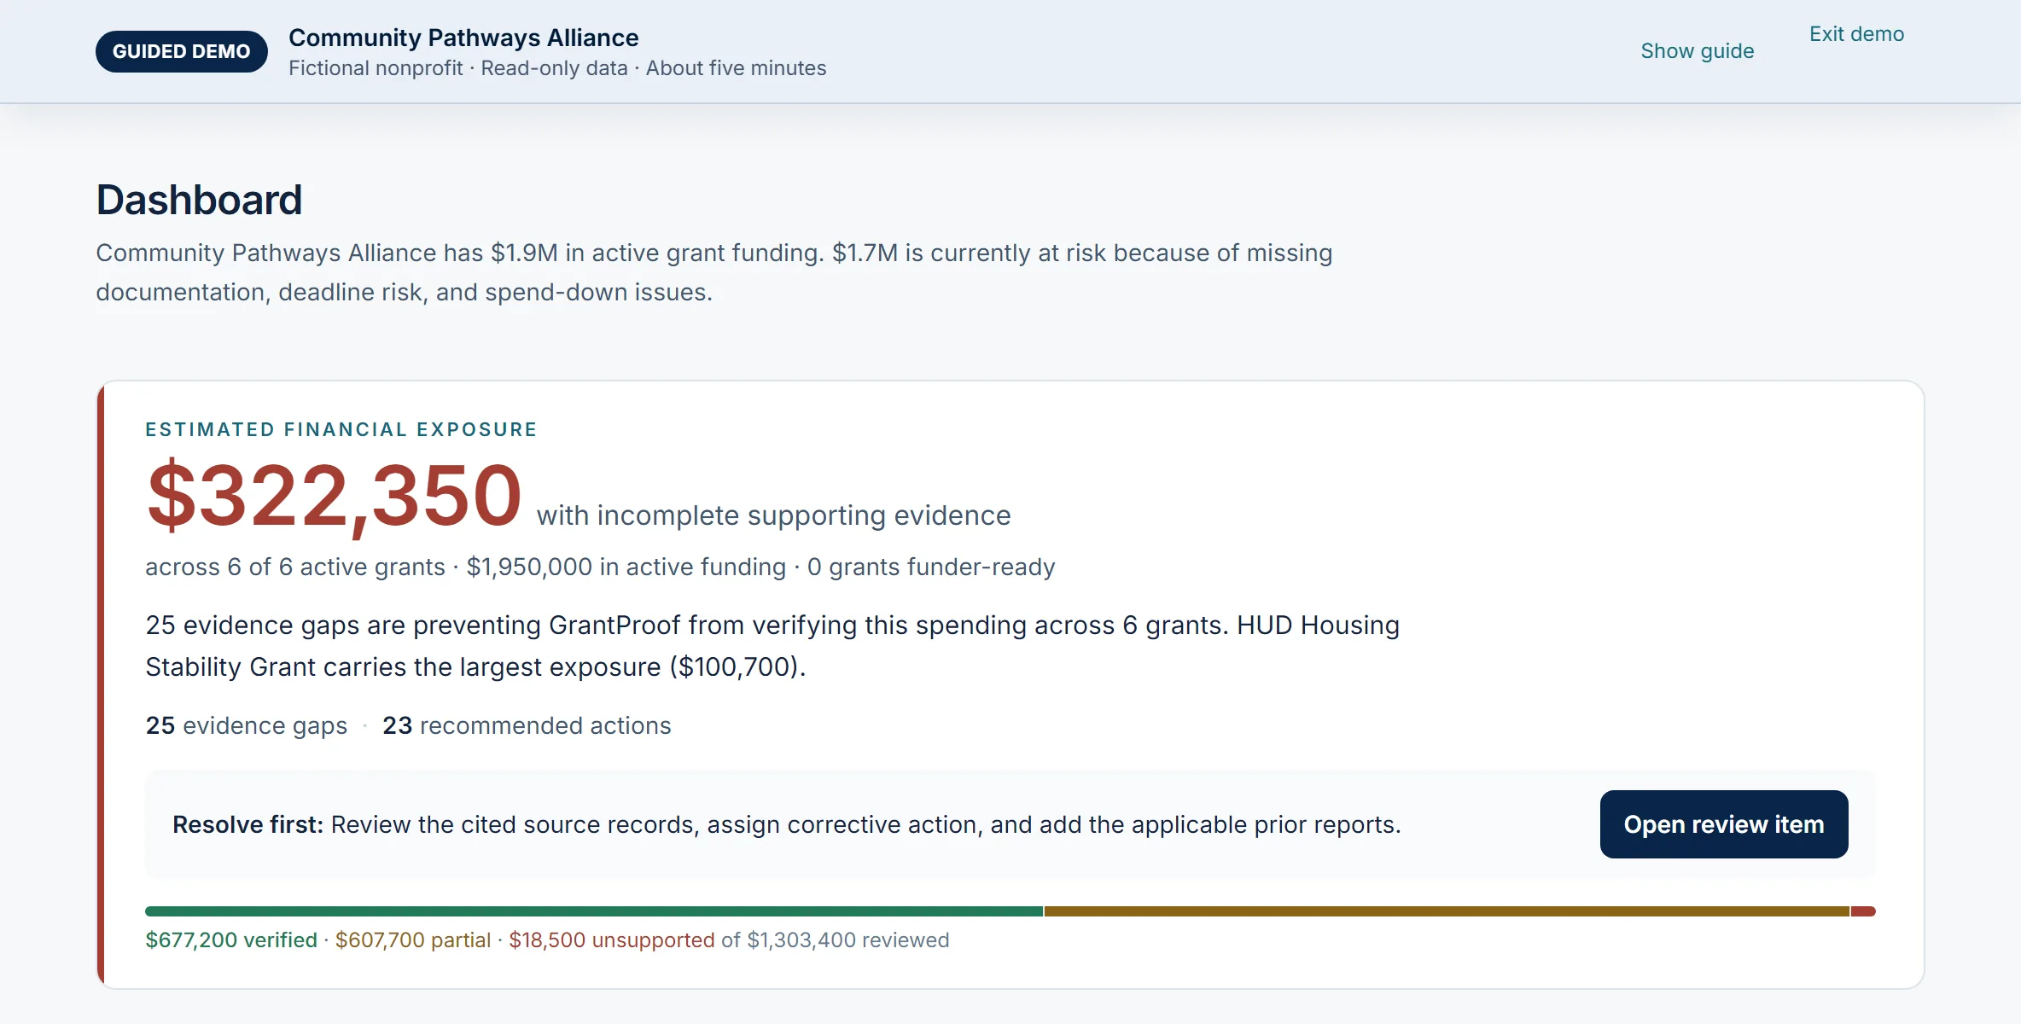Click the "$677,200 verified" label
The width and height of the screenshot is (2021, 1024).
click(x=231, y=940)
